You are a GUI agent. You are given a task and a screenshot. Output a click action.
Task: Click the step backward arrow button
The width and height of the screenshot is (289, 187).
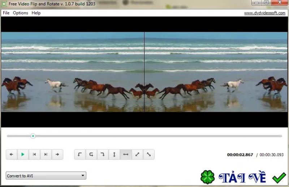pyautogui.click(x=12, y=155)
